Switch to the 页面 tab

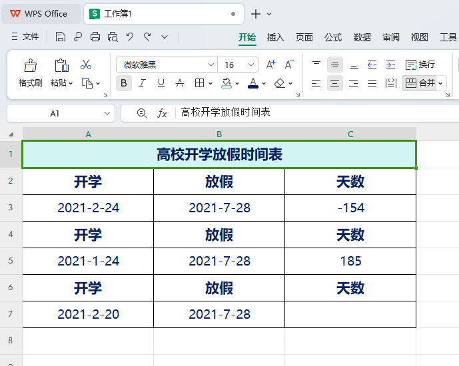[304, 37]
